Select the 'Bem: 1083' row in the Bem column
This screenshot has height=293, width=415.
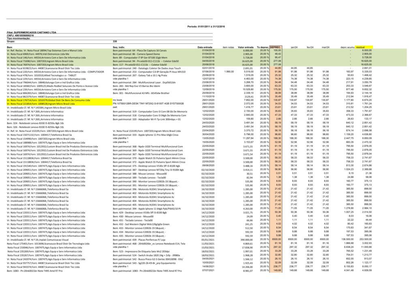pyautogui.click(x=35, y=271)
